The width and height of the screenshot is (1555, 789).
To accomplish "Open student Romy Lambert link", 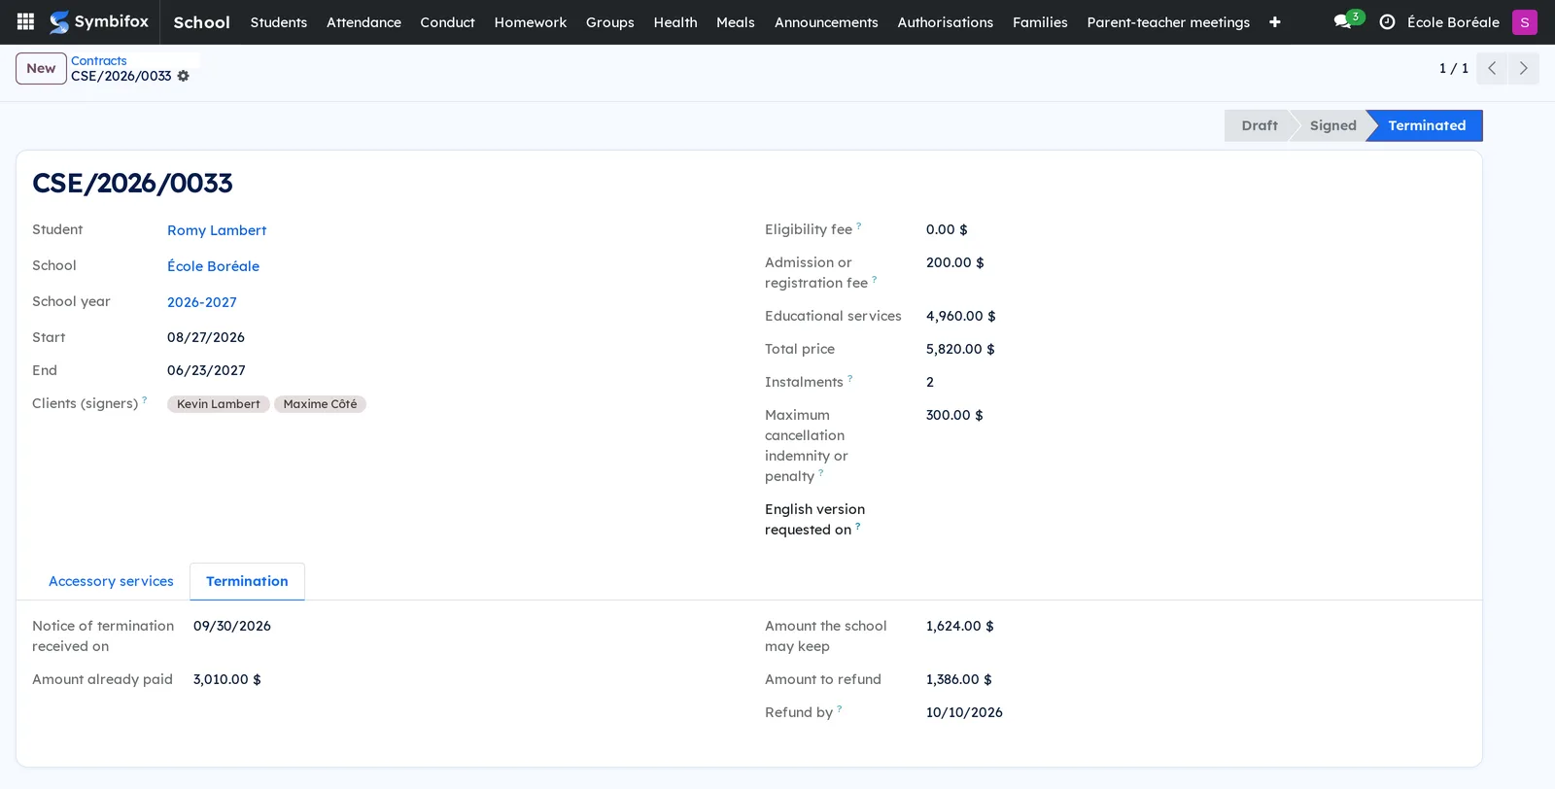I will (x=217, y=230).
